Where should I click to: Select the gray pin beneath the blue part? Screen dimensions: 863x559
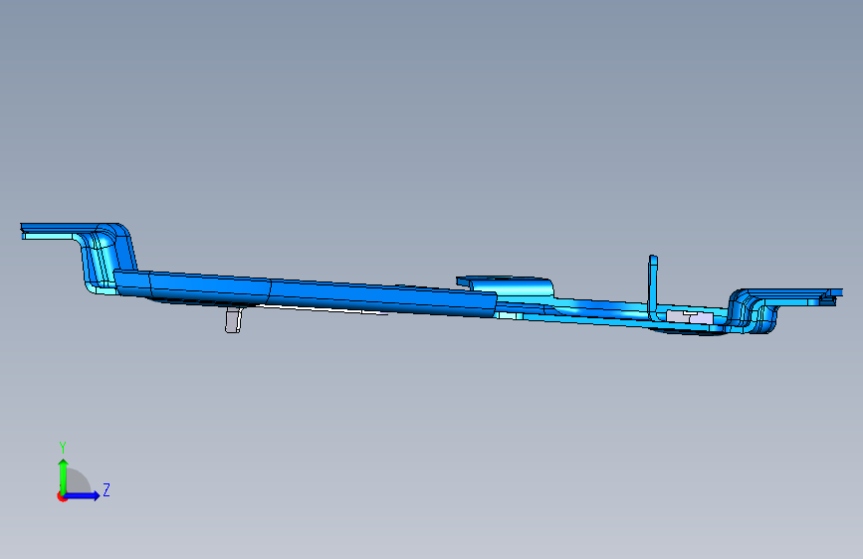click(233, 320)
